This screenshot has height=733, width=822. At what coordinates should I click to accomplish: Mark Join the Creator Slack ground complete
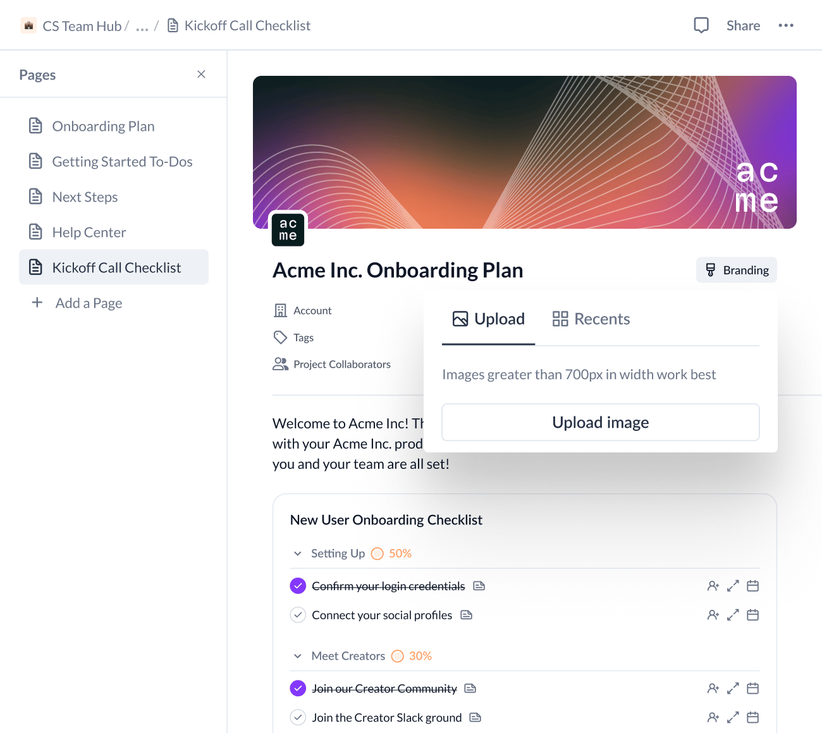298,717
